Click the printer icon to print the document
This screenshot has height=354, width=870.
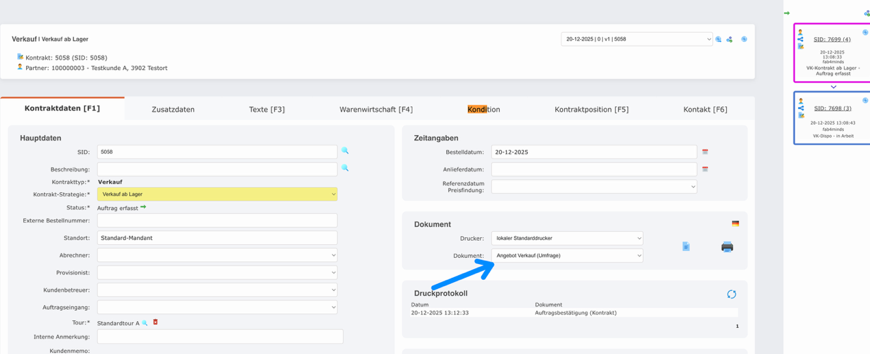(727, 246)
